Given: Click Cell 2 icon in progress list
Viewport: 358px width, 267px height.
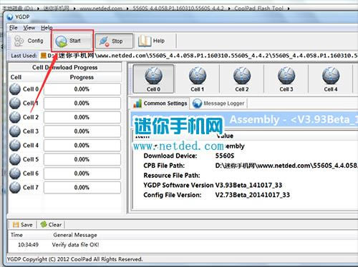Looking at the screenshot, I should tap(15, 117).
